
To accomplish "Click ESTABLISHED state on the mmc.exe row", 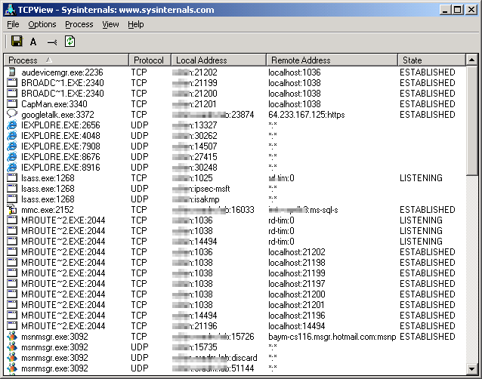I will coord(428,210).
